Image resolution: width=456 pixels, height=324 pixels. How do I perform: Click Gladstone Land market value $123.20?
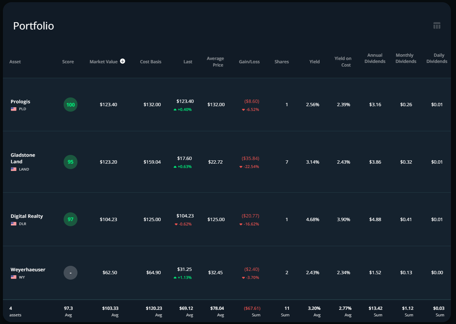point(108,162)
